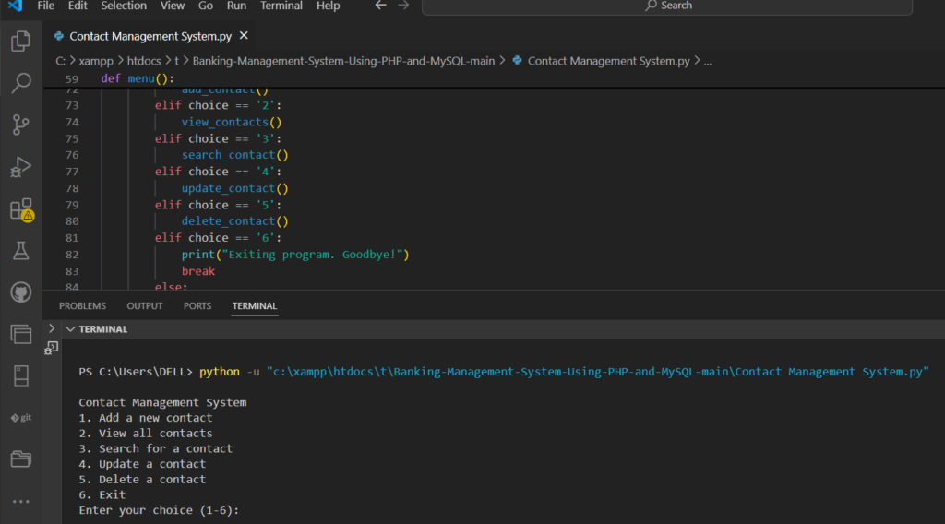The width and height of the screenshot is (945, 524).
Task: Click sticky scroll line def menu()
Action: point(138,78)
